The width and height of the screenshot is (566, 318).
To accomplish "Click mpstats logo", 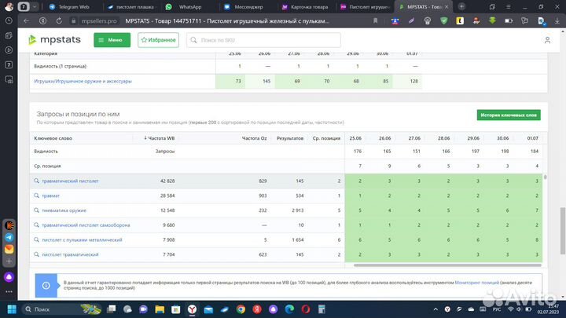I will point(54,40).
